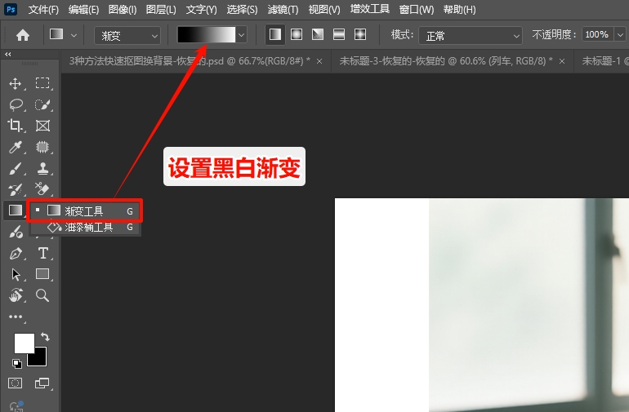The width and height of the screenshot is (629, 412).
Task: Collapse the tools panel with double arrows
Action: click(8, 54)
